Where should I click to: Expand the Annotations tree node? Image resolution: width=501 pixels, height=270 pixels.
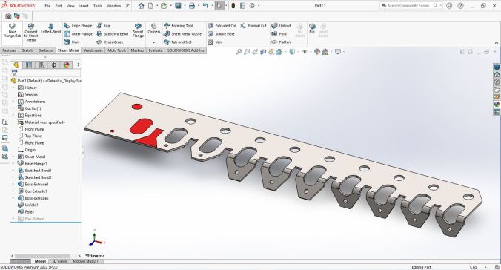click(x=13, y=102)
